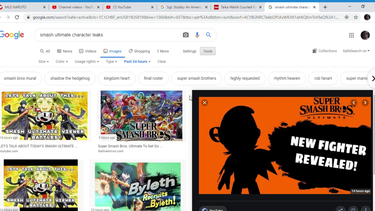Screen dimensions: 375x211
Task: Click the location permission icon in the address bar
Action: coord(347,17)
